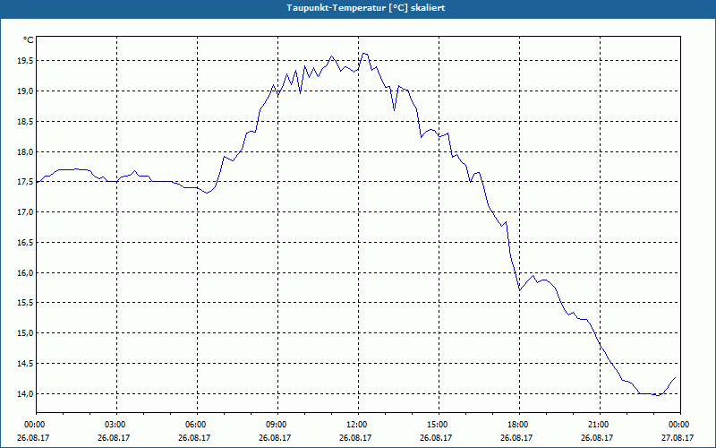Select the 16,5 y-axis value
Screen dimensions: 716x448
pyautogui.click(x=26, y=243)
